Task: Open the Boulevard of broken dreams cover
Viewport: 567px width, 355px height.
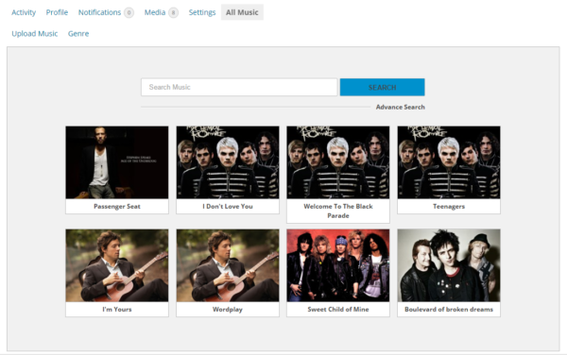Action: 449,265
